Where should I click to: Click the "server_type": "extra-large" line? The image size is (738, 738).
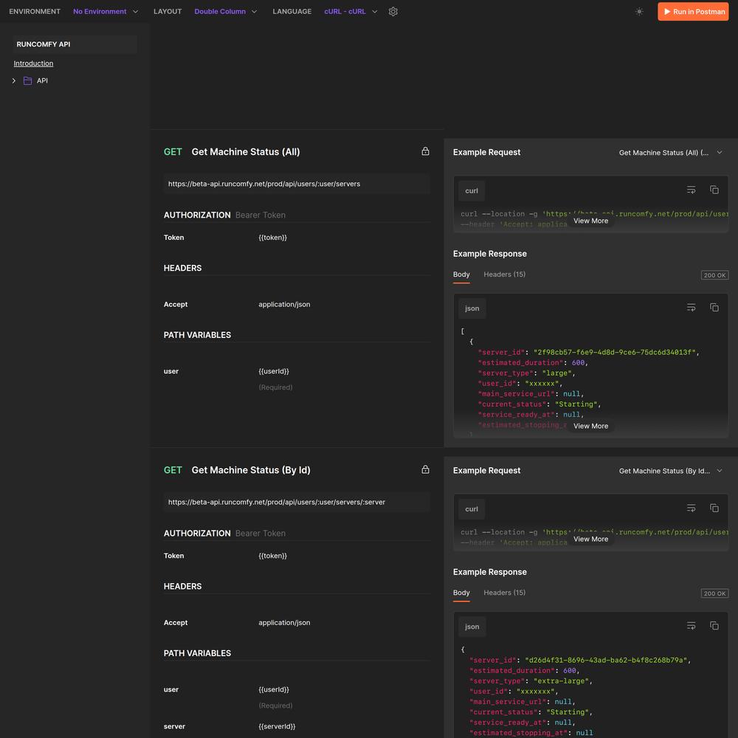[x=531, y=681]
